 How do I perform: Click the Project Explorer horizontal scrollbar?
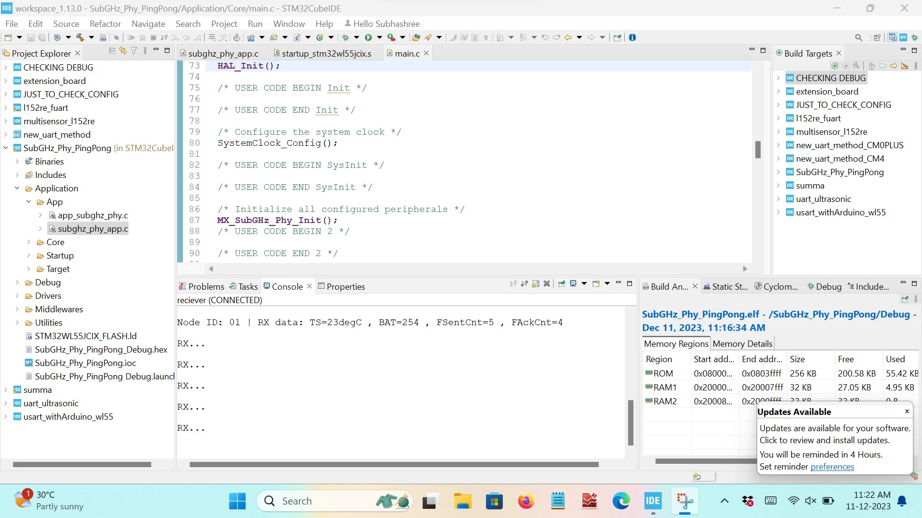coord(82,464)
